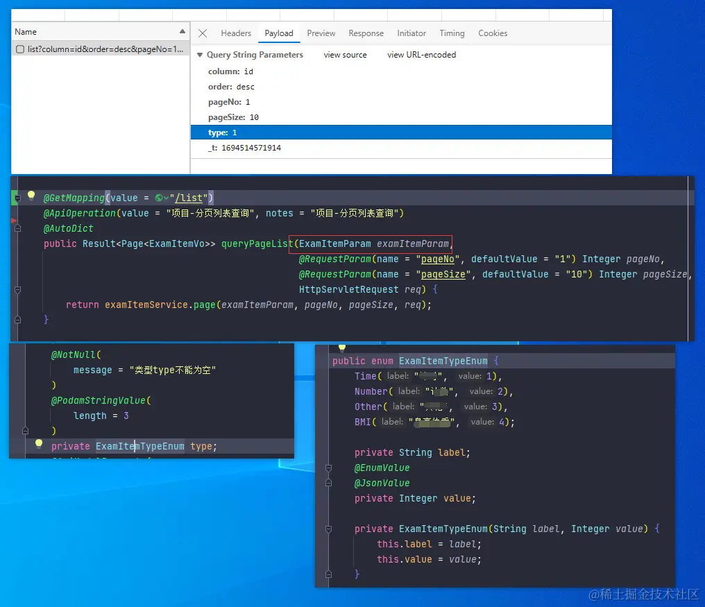Click the this.value = value assignment

tap(430, 560)
